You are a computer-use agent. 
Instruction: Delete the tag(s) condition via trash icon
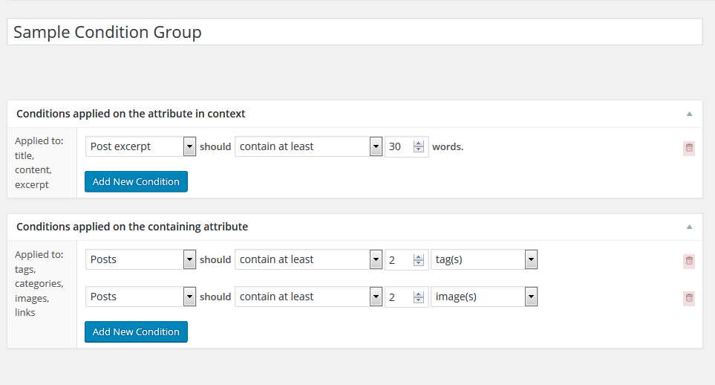click(x=689, y=261)
